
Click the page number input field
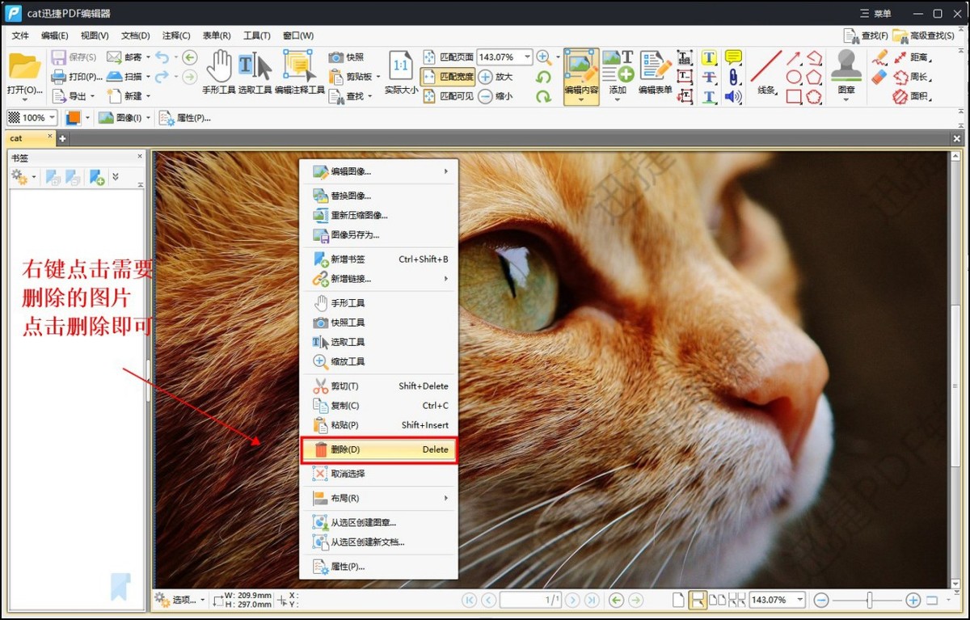[x=530, y=600]
